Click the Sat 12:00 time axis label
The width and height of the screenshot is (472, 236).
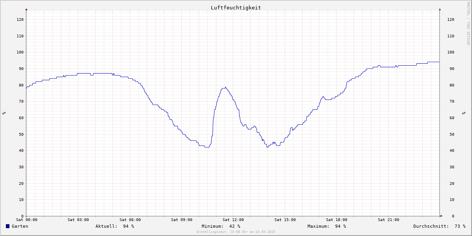click(233, 220)
